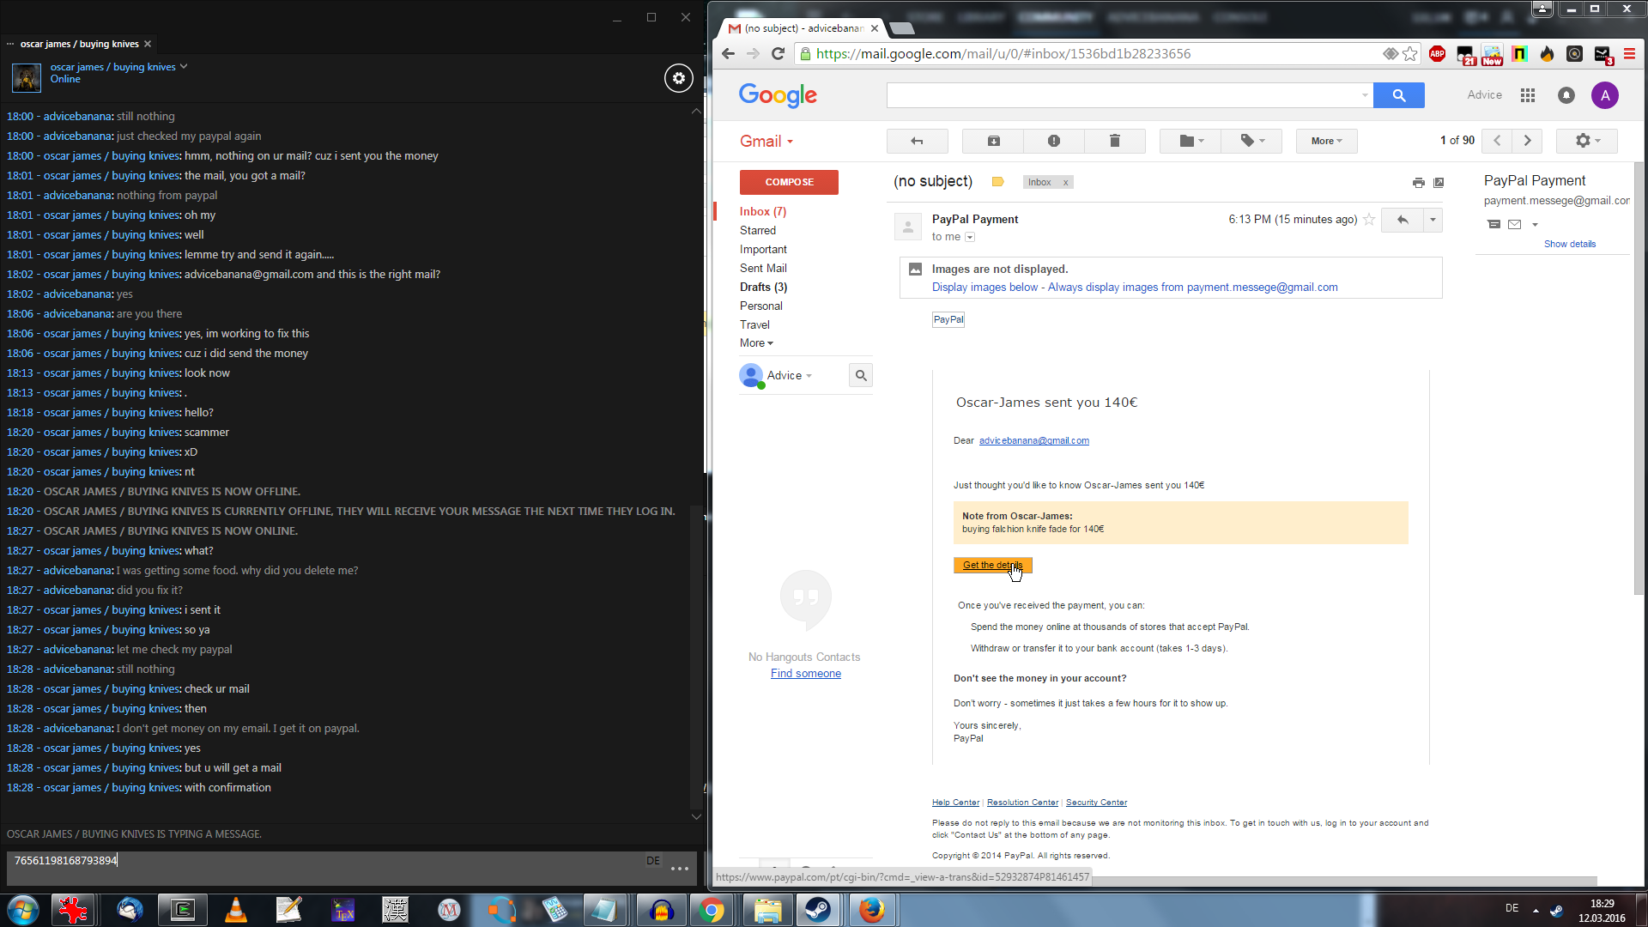Click the reply arrow on message
The width and height of the screenshot is (1648, 927).
1402,220
